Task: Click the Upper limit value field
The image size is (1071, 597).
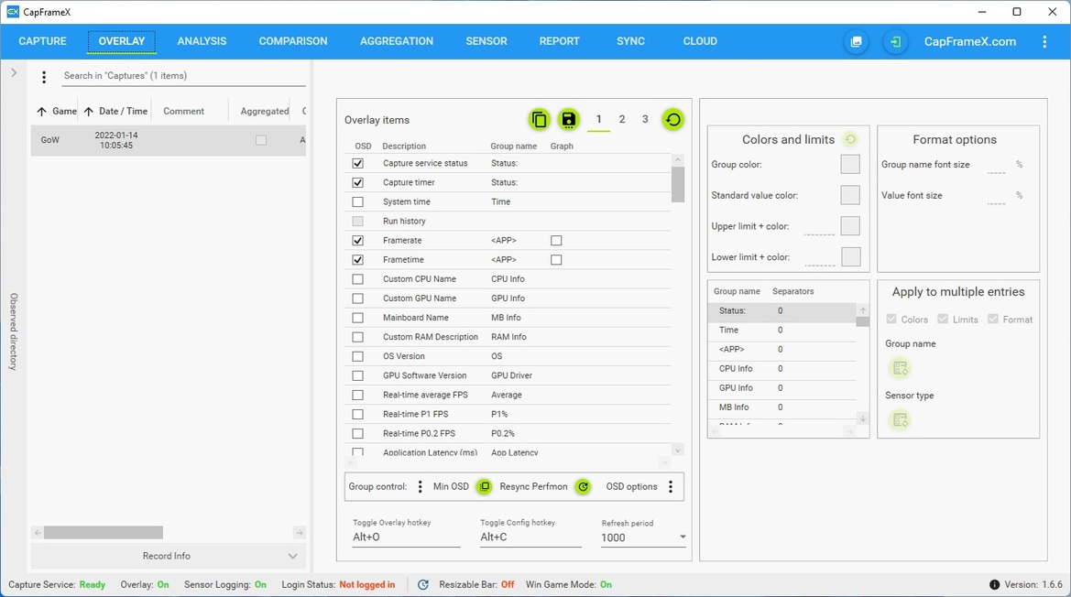Action: tap(820, 227)
